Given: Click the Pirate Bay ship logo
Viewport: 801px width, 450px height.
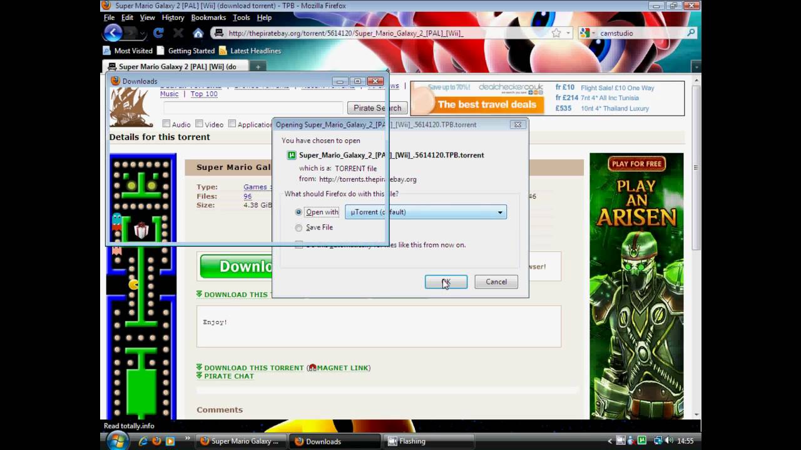Looking at the screenshot, I should (x=131, y=107).
